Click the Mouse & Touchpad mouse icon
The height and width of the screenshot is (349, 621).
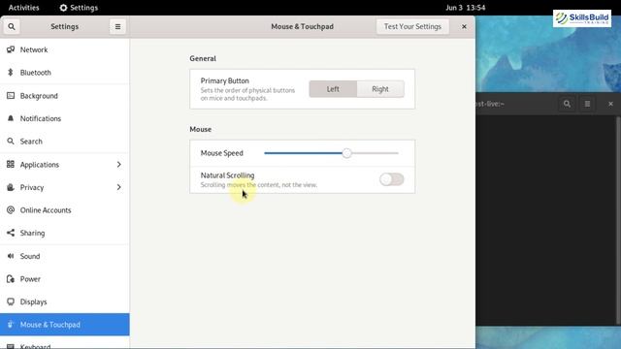pos(11,325)
